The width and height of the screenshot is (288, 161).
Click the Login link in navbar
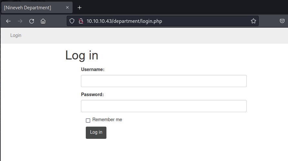pyautogui.click(x=16, y=35)
